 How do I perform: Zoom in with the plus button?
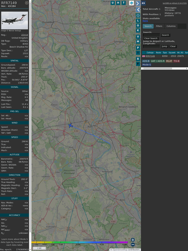133,240
